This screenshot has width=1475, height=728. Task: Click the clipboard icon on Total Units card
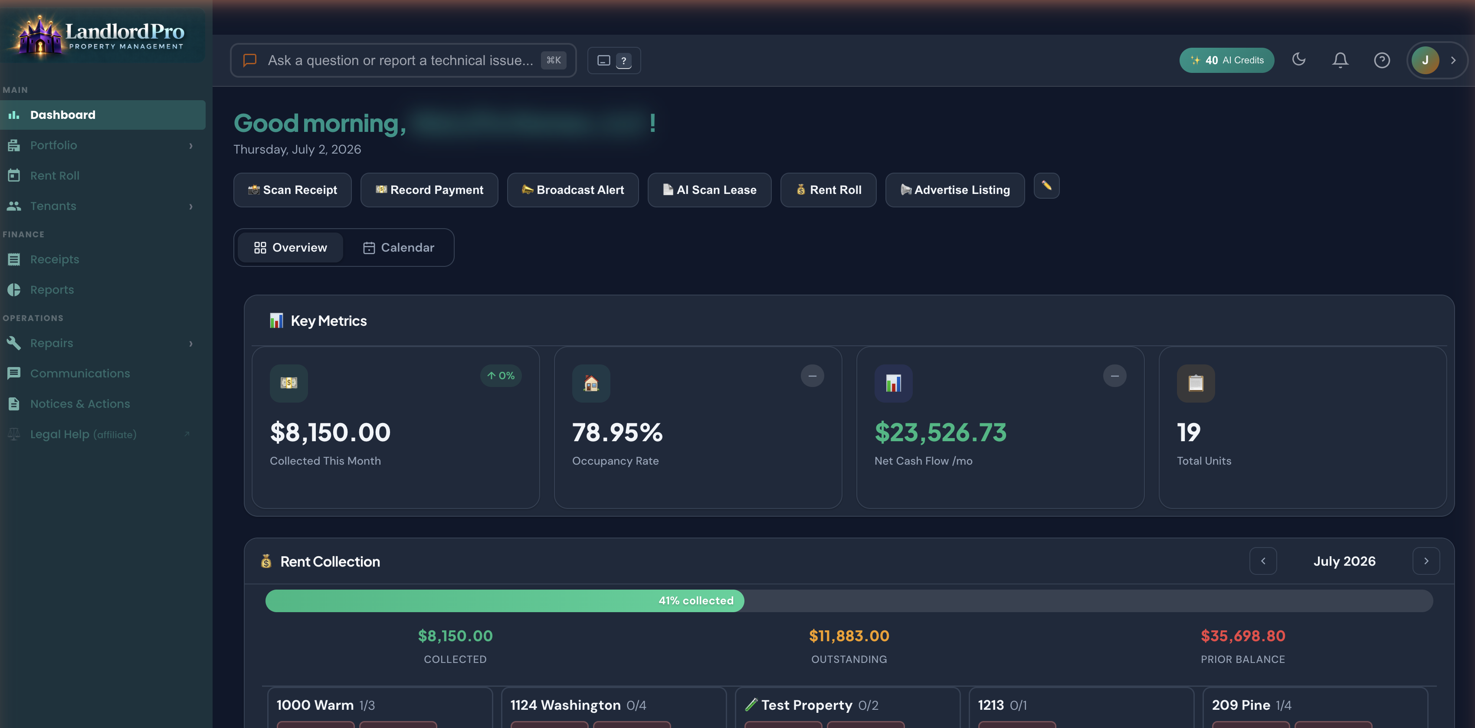(x=1196, y=383)
